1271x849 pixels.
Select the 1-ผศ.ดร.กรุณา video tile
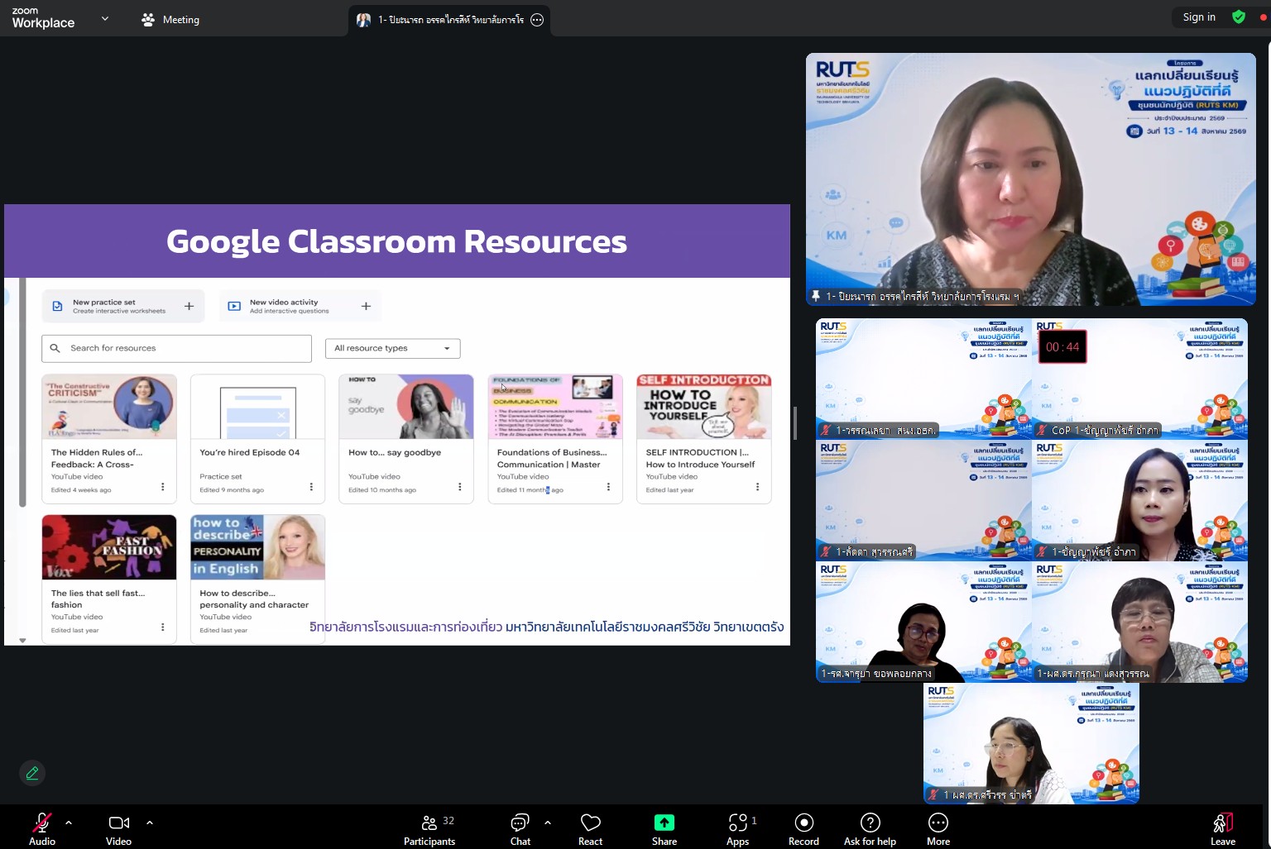pyautogui.click(x=1139, y=622)
